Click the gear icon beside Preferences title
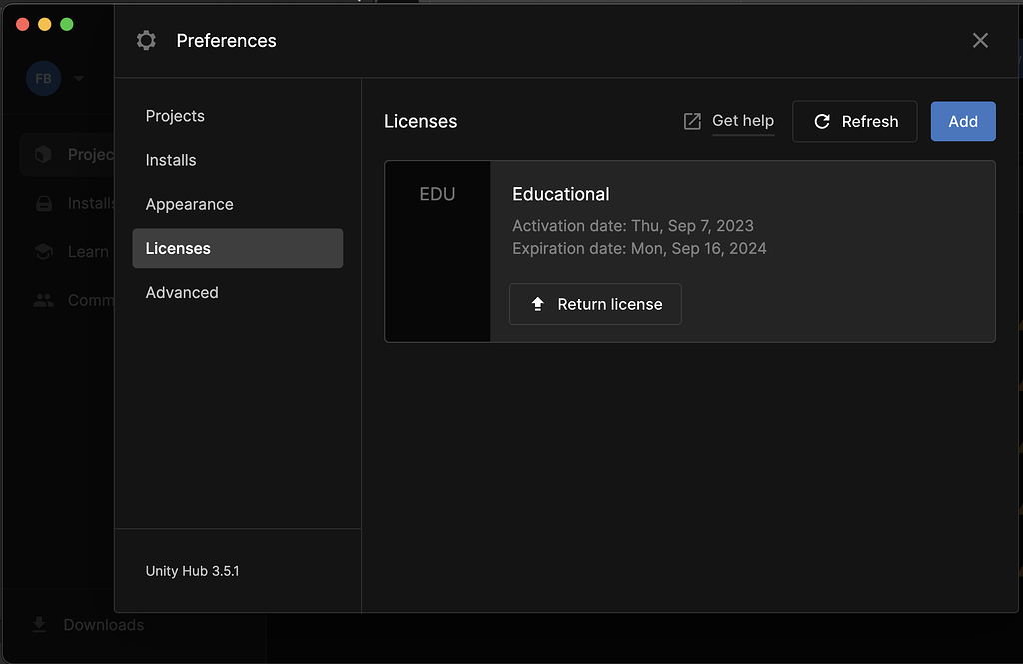Image resolution: width=1023 pixels, height=664 pixels. point(146,40)
